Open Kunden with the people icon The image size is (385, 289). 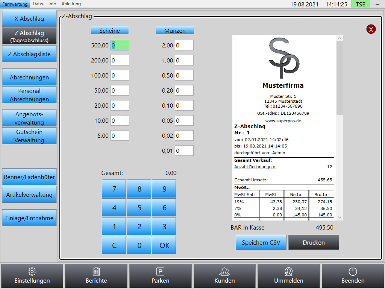(x=224, y=276)
